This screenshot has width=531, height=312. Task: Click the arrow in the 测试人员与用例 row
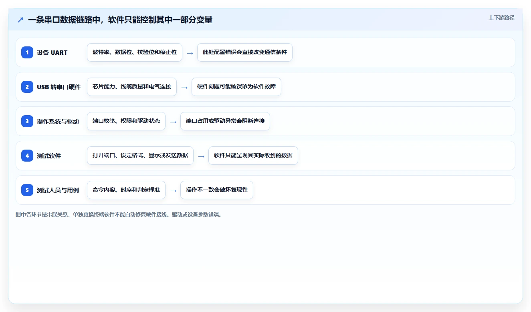(x=173, y=190)
